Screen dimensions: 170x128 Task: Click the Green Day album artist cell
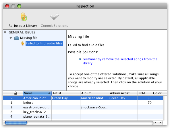[x=123, y=98]
